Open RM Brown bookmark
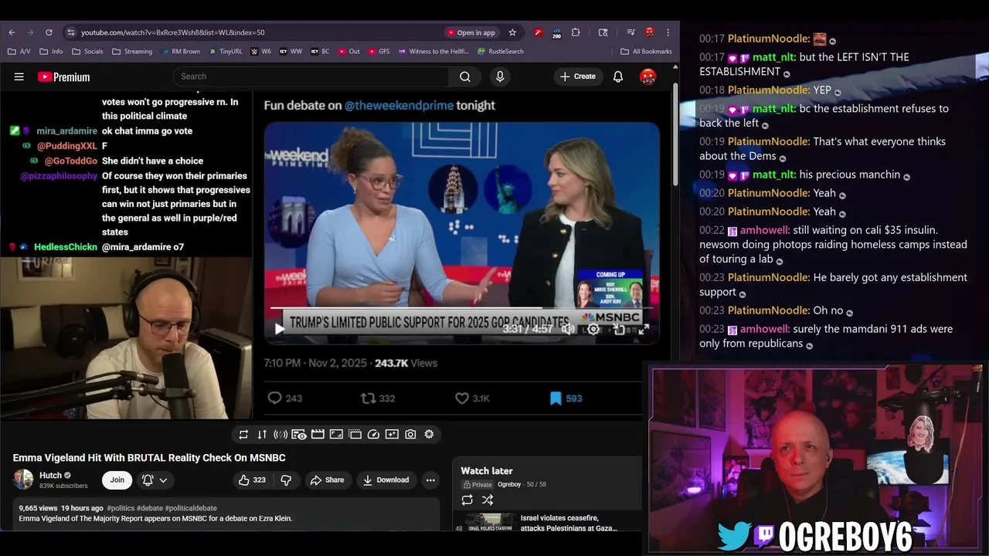 (181, 52)
